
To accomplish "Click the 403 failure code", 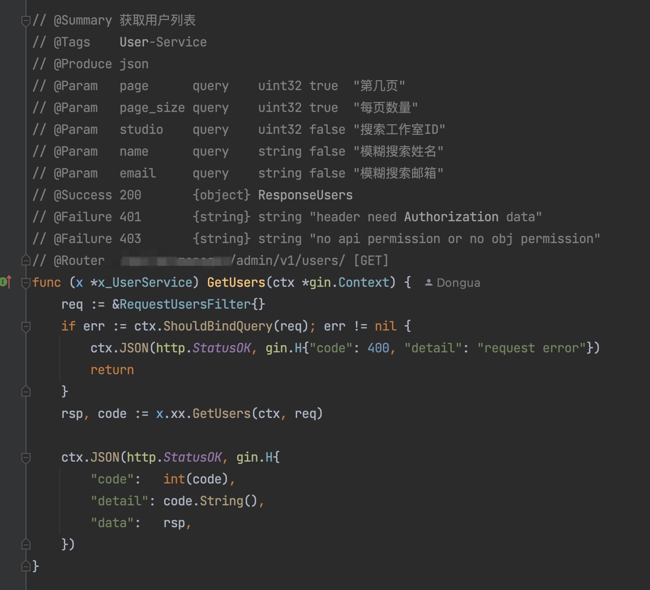I will point(130,239).
